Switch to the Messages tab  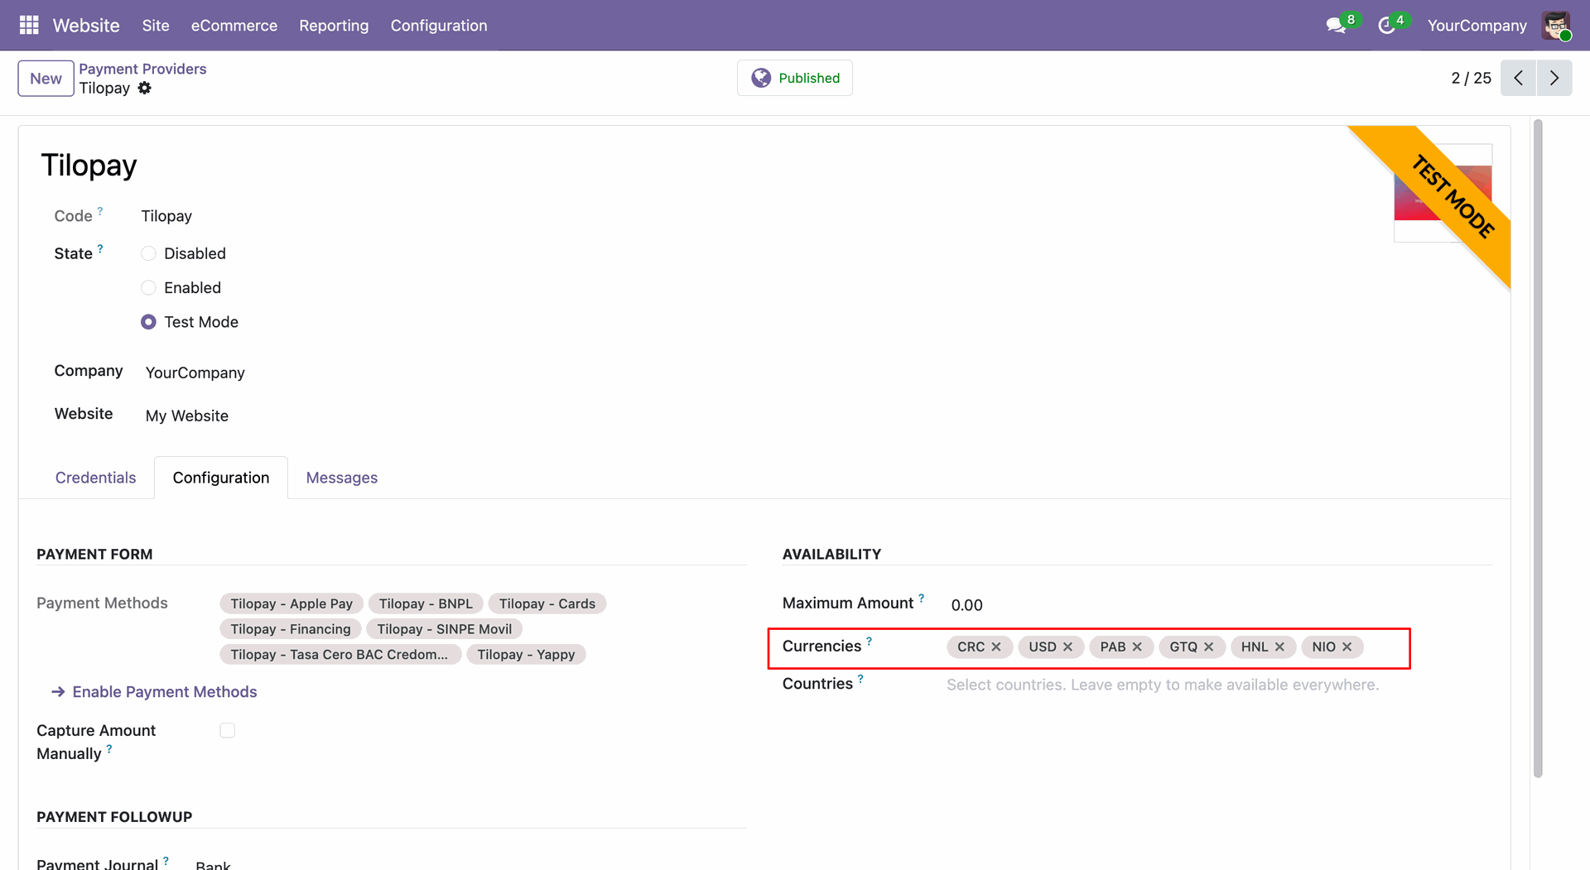pos(342,478)
